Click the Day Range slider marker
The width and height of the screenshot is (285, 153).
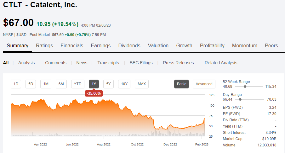click(x=240, y=99)
